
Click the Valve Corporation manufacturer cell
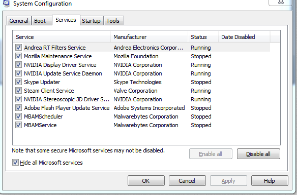point(135,91)
